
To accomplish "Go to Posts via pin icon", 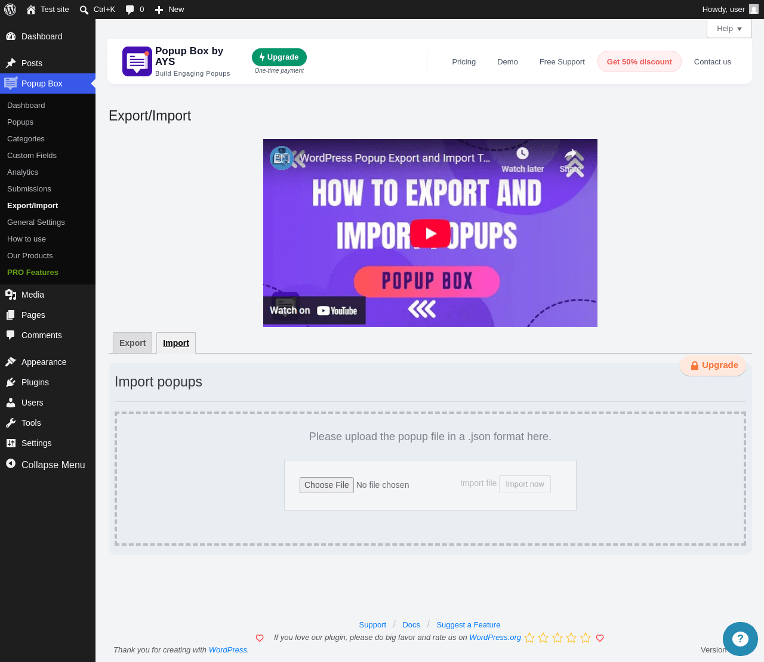I will [11, 63].
